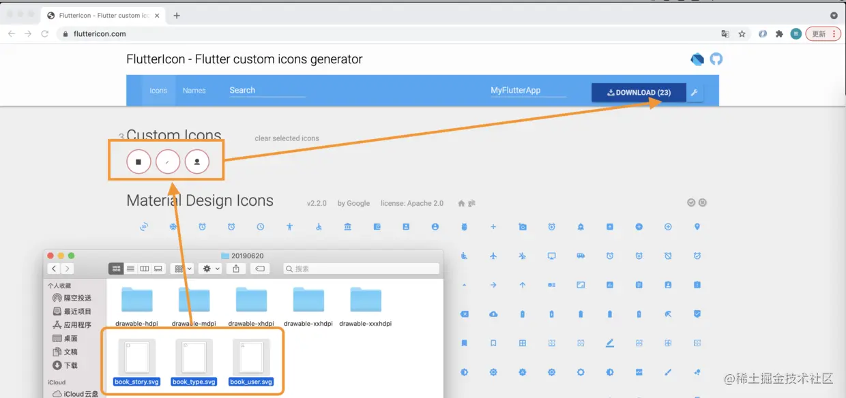The width and height of the screenshot is (846, 398).
Task: Select the person custom icon
Action: tap(197, 162)
